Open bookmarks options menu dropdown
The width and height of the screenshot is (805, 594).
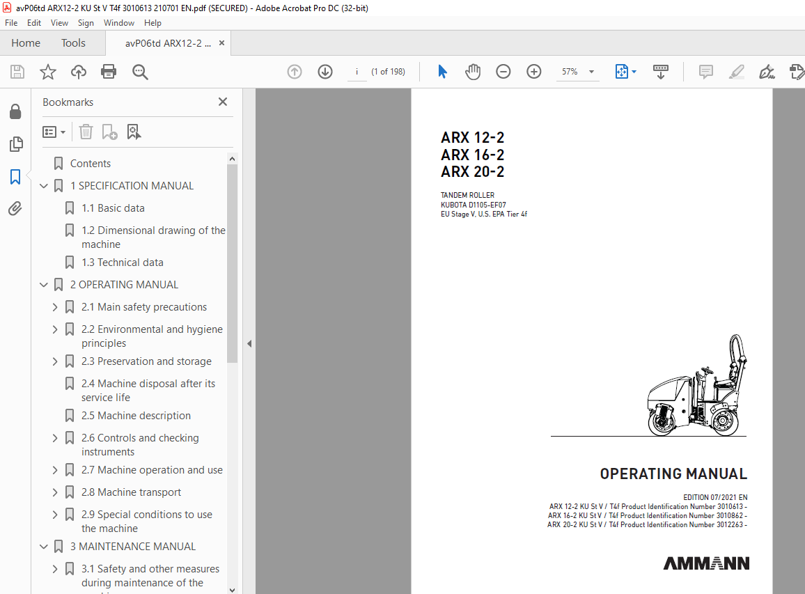coord(54,132)
